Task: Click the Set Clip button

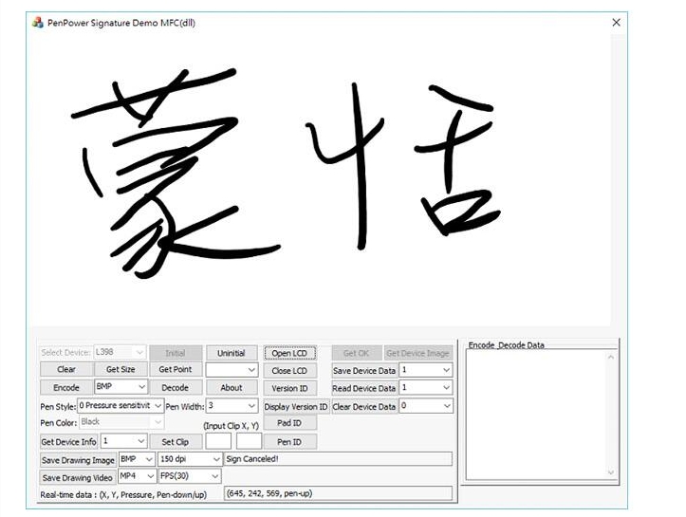Action: (175, 442)
